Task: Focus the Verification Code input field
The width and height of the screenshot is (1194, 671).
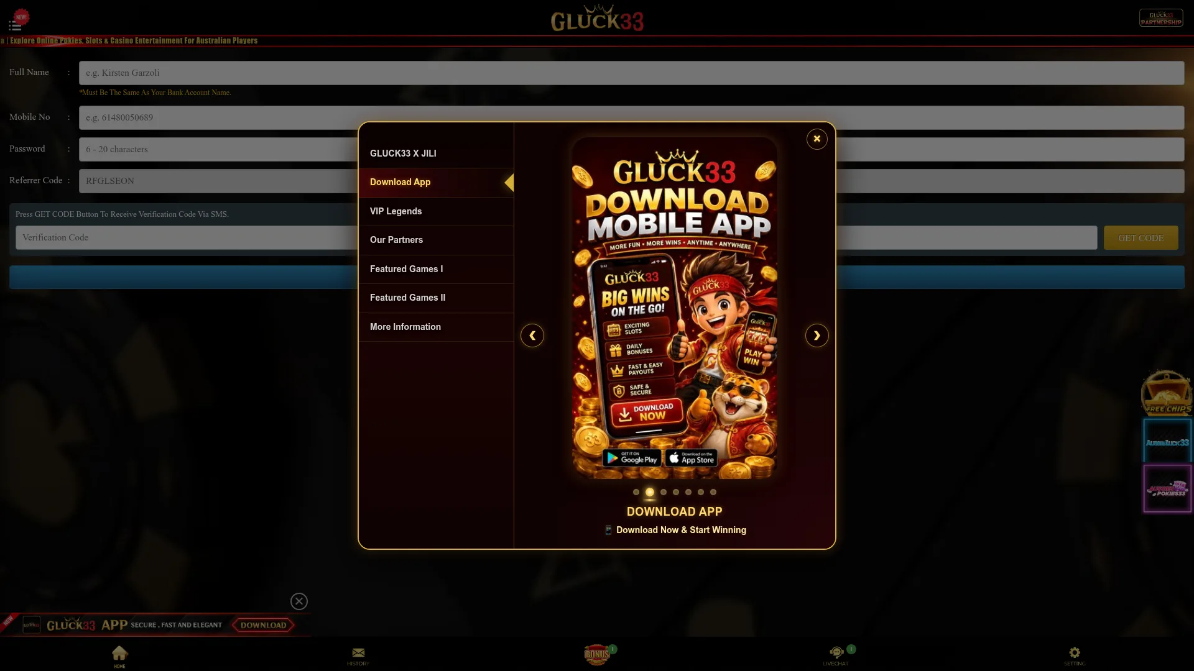Action: pyautogui.click(x=556, y=237)
